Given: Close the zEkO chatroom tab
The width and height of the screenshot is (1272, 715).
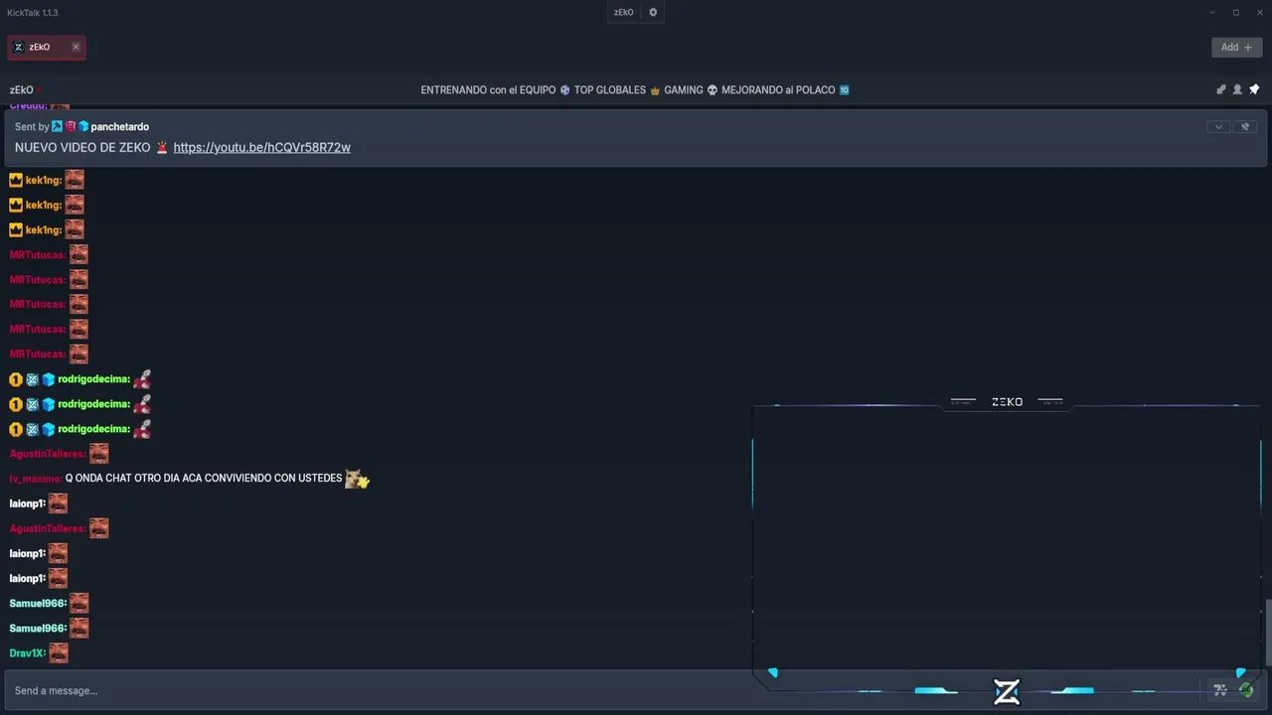Looking at the screenshot, I should (76, 47).
